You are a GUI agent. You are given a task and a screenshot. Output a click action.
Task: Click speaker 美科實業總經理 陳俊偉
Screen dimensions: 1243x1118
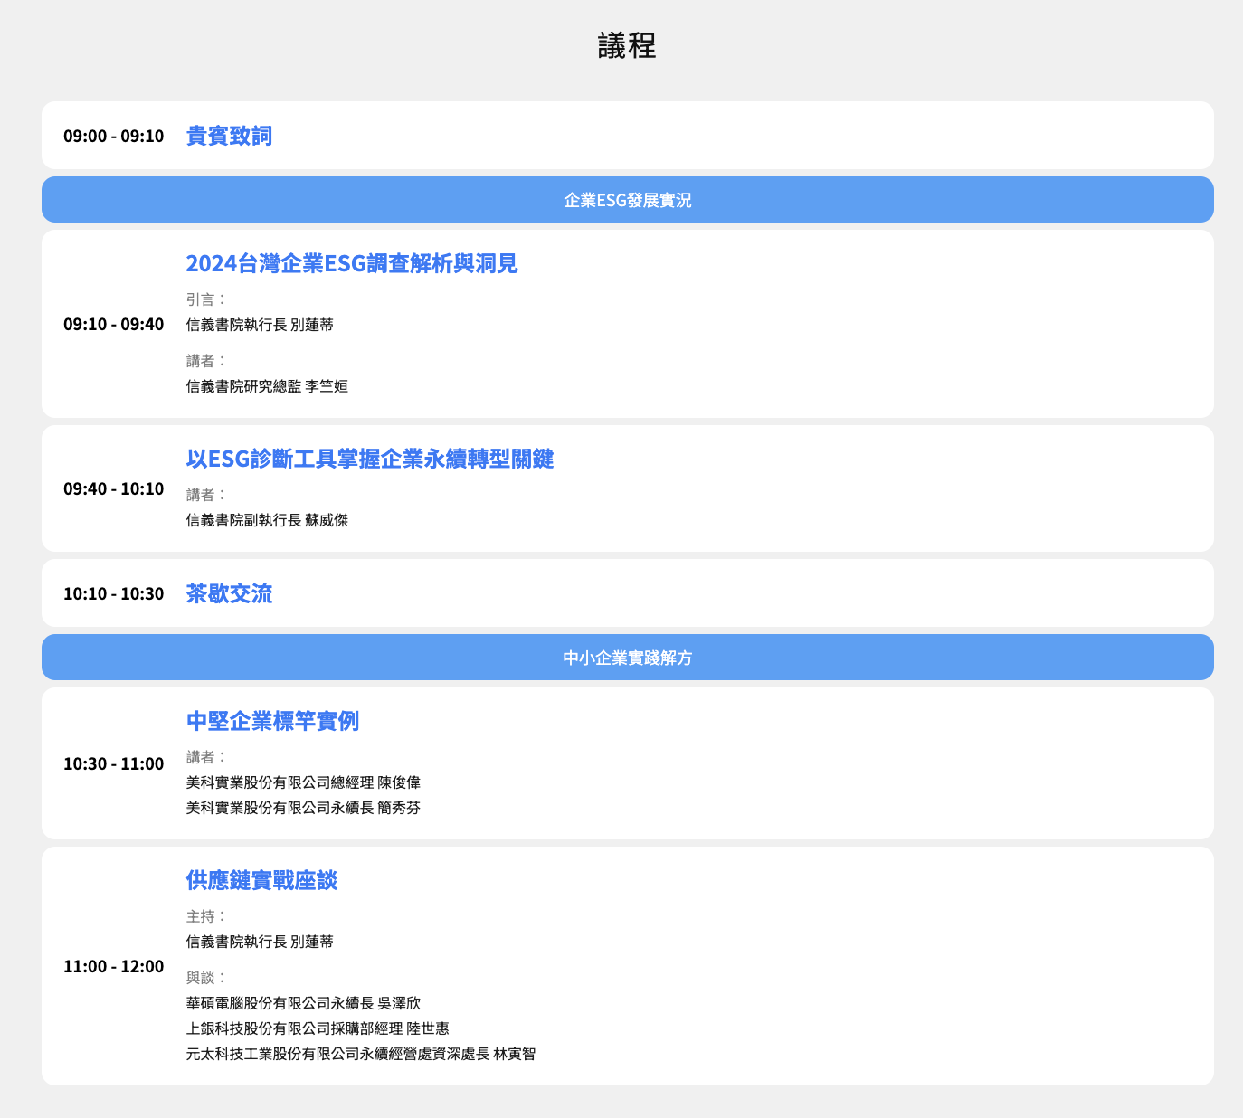click(303, 782)
